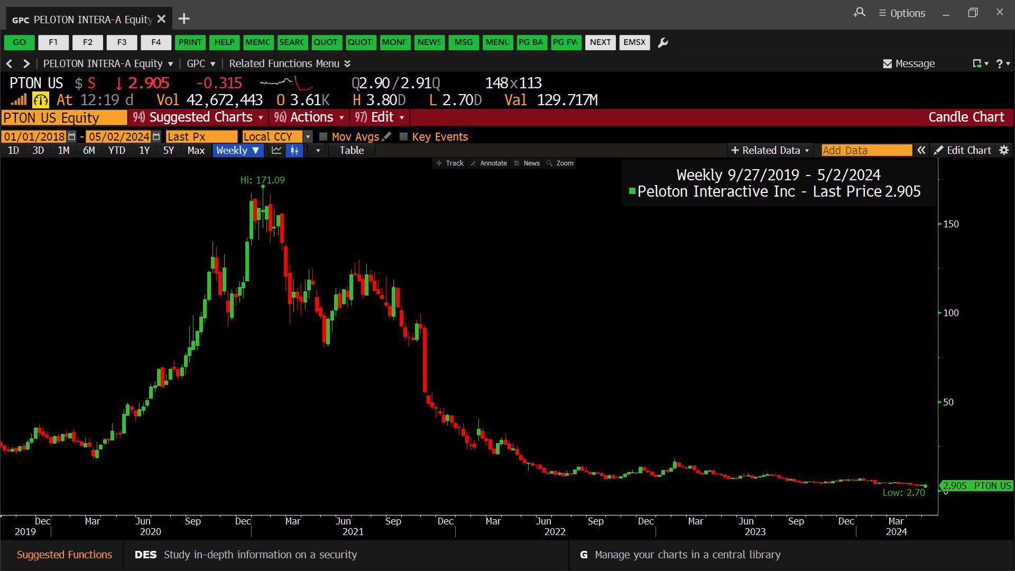Open the export window icon menu

[981, 63]
